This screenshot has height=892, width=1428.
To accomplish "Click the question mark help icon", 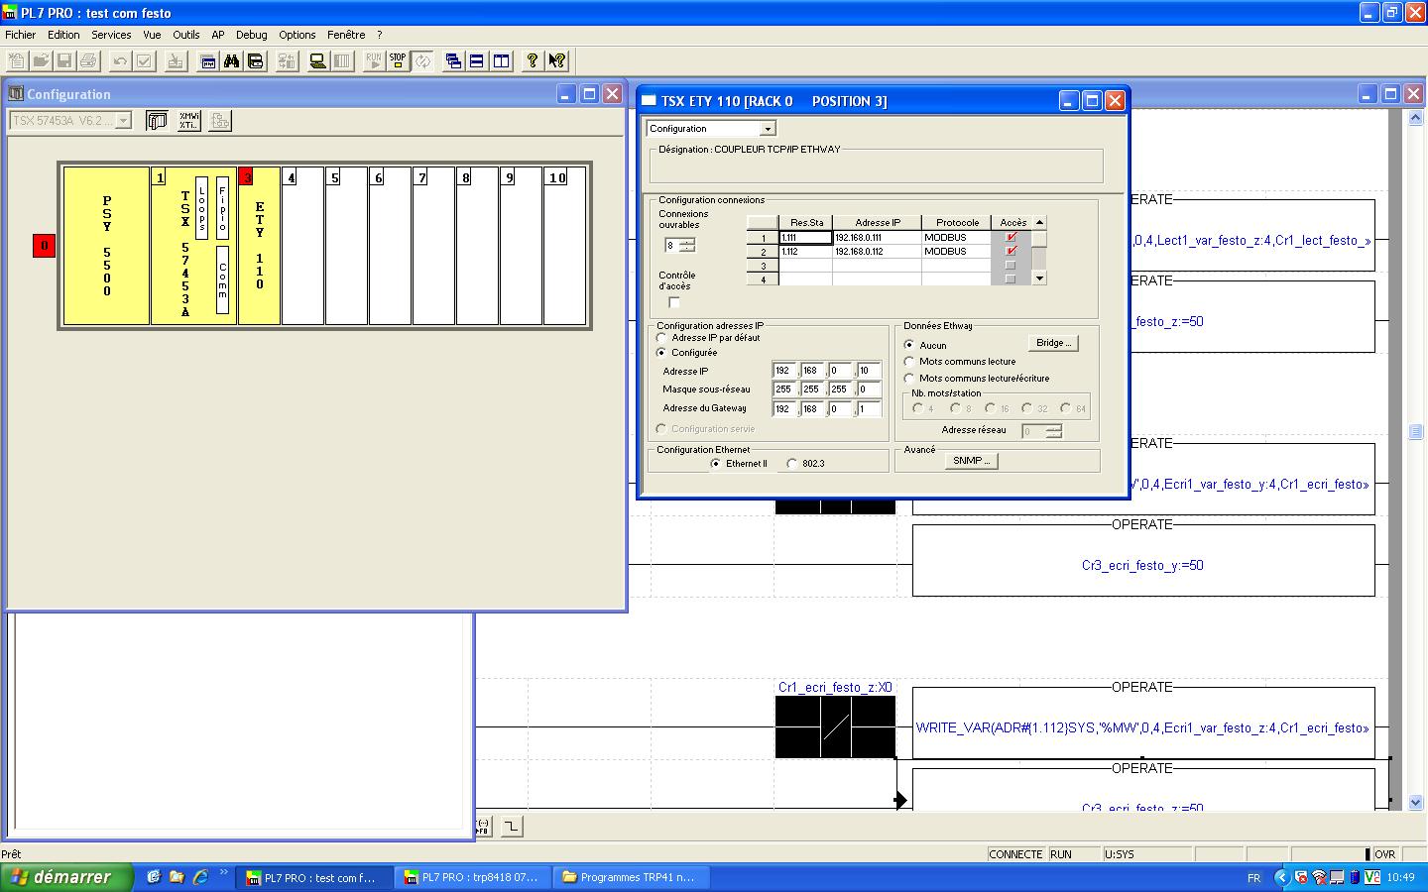I will [533, 61].
